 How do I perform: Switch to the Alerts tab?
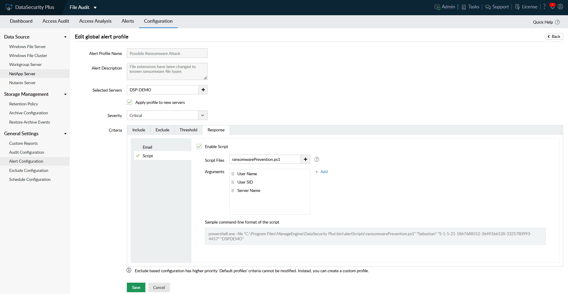click(128, 21)
